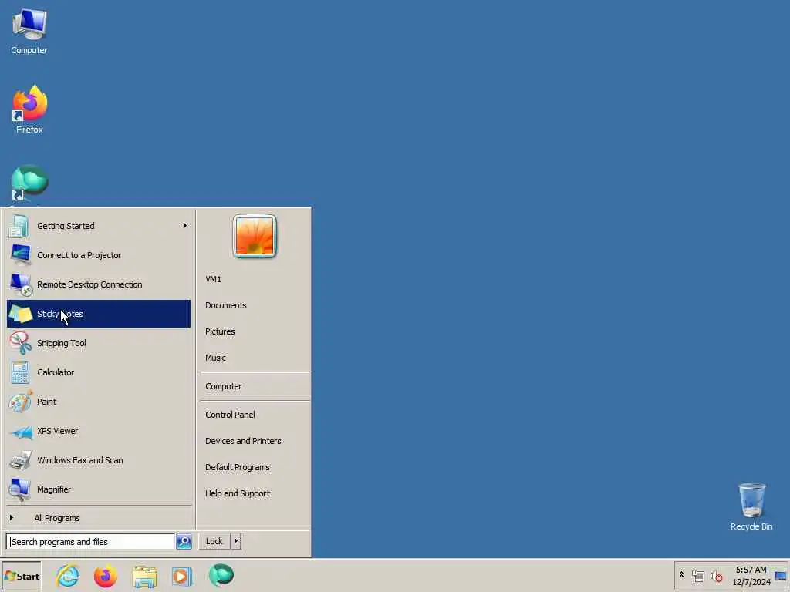
Task: Click the Magnifier icon
Action: pos(21,489)
